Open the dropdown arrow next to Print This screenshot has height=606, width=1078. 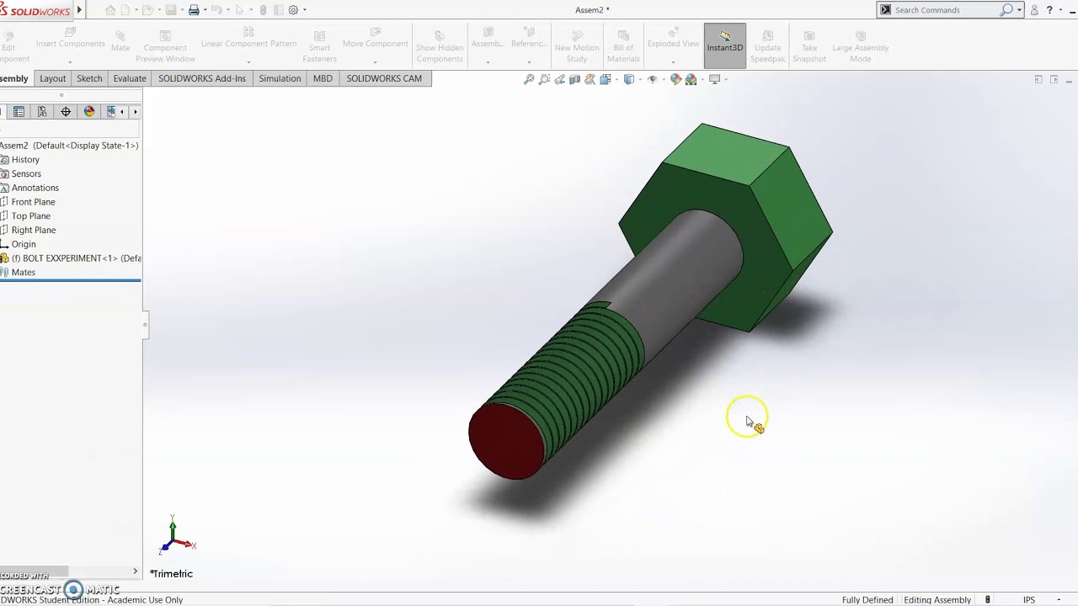coord(205,10)
